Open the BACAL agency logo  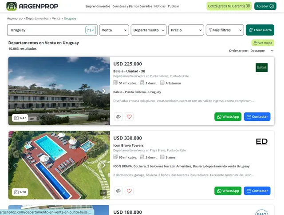[x=261, y=68]
